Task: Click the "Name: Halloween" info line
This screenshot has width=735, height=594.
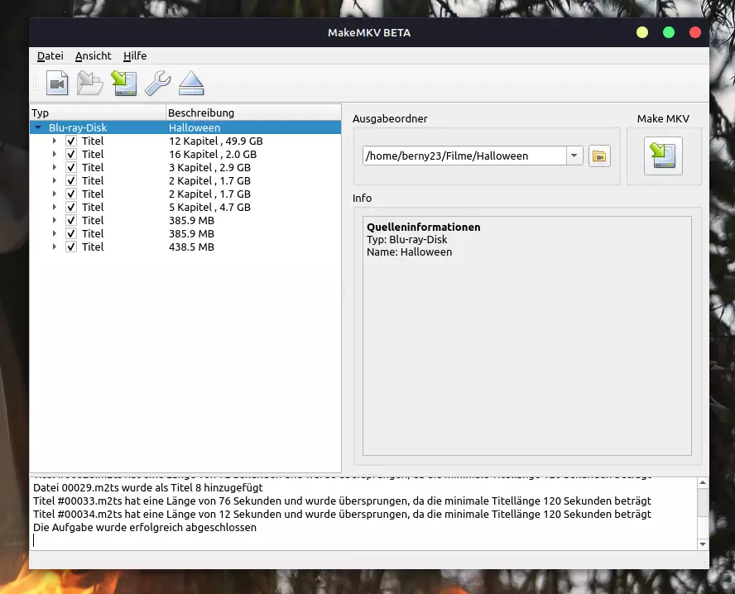Action: [409, 252]
